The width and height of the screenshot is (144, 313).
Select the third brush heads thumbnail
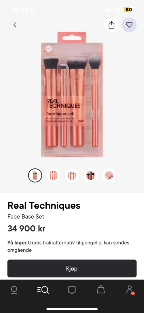72,175
